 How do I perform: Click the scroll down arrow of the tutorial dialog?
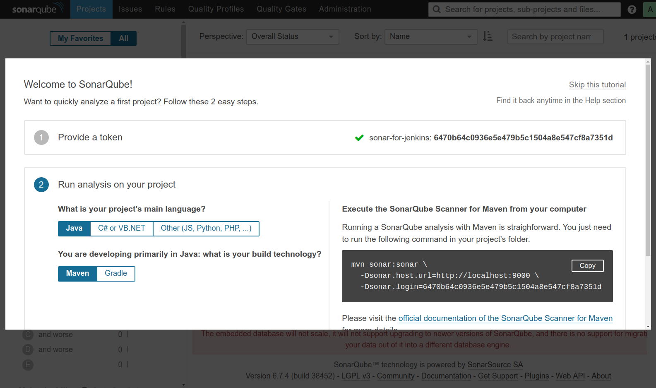point(648,327)
